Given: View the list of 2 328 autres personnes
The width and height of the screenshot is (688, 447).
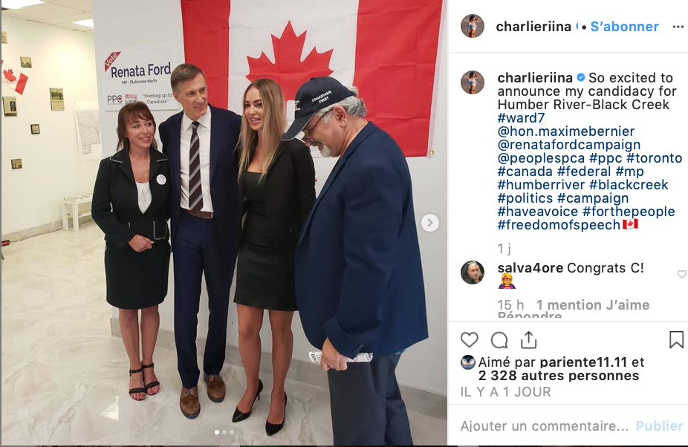Looking at the screenshot, I should coord(559,376).
